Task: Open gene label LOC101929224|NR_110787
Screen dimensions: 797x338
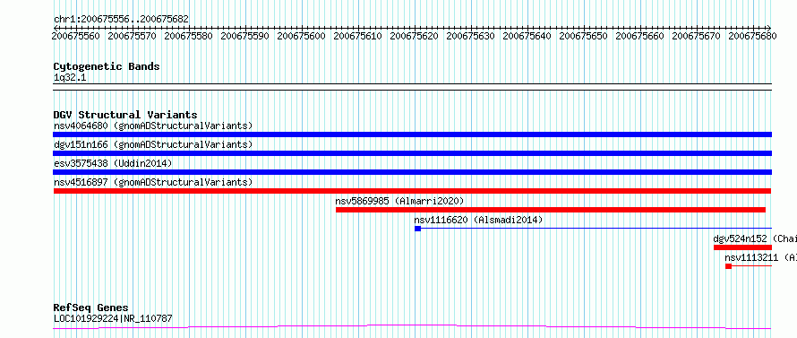Action: click(113, 319)
